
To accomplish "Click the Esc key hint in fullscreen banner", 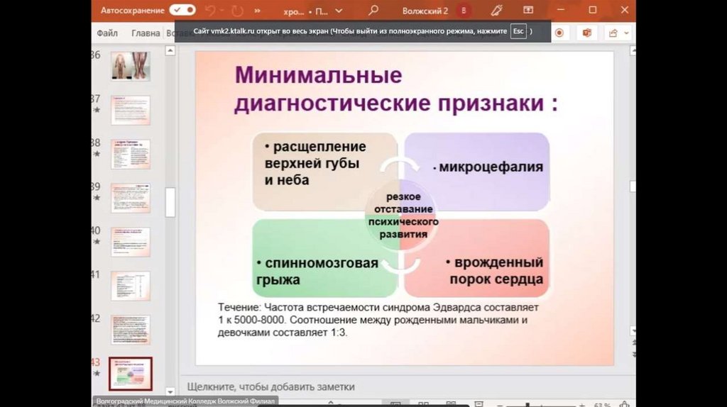I will tap(518, 32).
